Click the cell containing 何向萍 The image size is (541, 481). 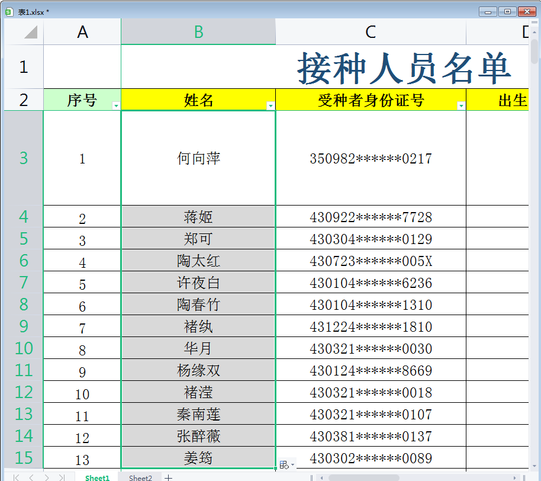198,158
